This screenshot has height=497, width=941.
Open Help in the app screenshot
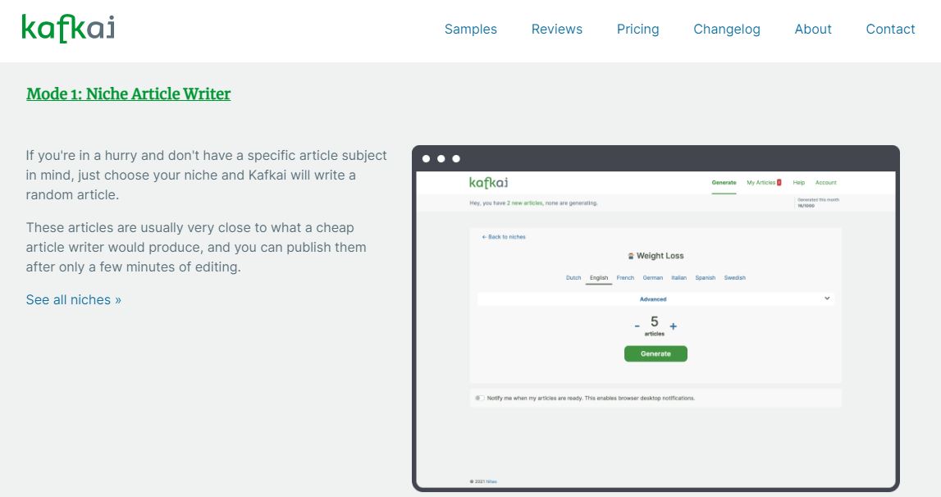pyautogui.click(x=799, y=182)
